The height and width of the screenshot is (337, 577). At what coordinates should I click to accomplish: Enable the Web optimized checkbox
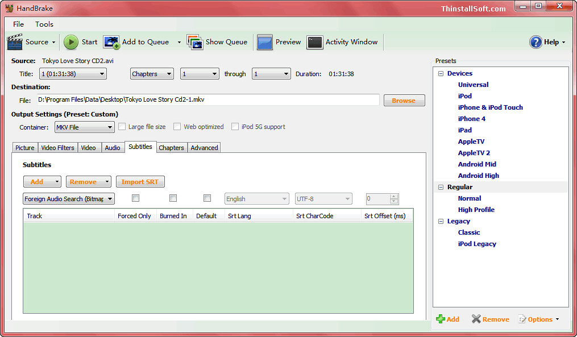tap(177, 126)
